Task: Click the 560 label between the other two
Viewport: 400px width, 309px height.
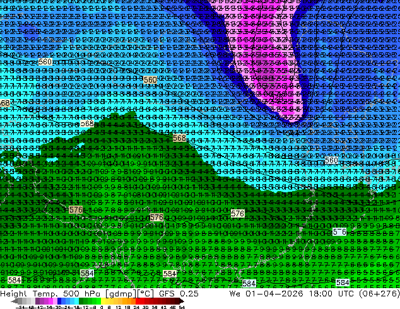Action: click(x=150, y=80)
